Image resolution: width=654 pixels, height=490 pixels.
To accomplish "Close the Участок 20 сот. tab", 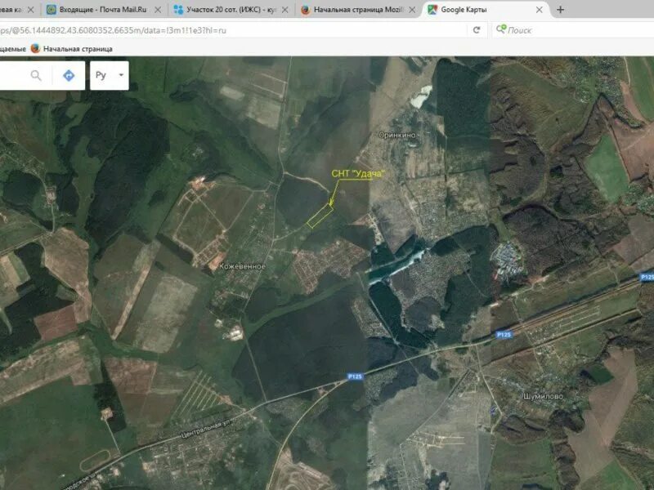I will coord(284,10).
